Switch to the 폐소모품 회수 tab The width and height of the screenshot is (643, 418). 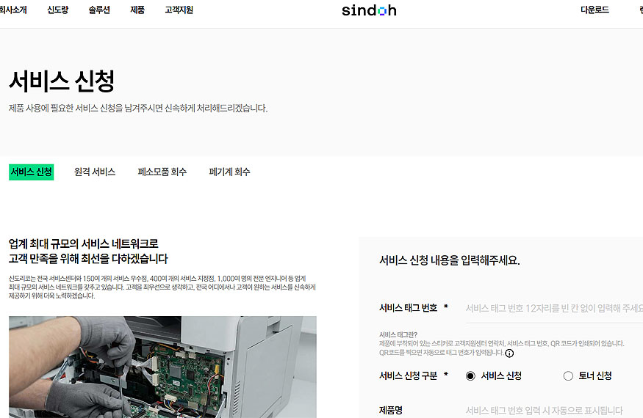pyautogui.click(x=162, y=172)
